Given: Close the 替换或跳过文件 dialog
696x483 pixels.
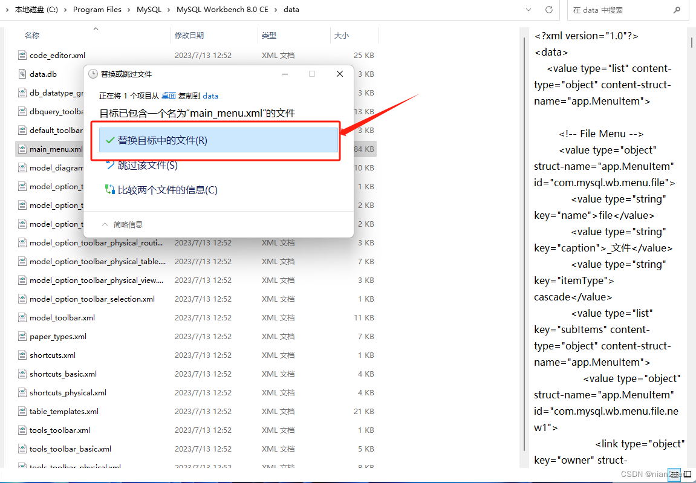Looking at the screenshot, I should tap(340, 74).
